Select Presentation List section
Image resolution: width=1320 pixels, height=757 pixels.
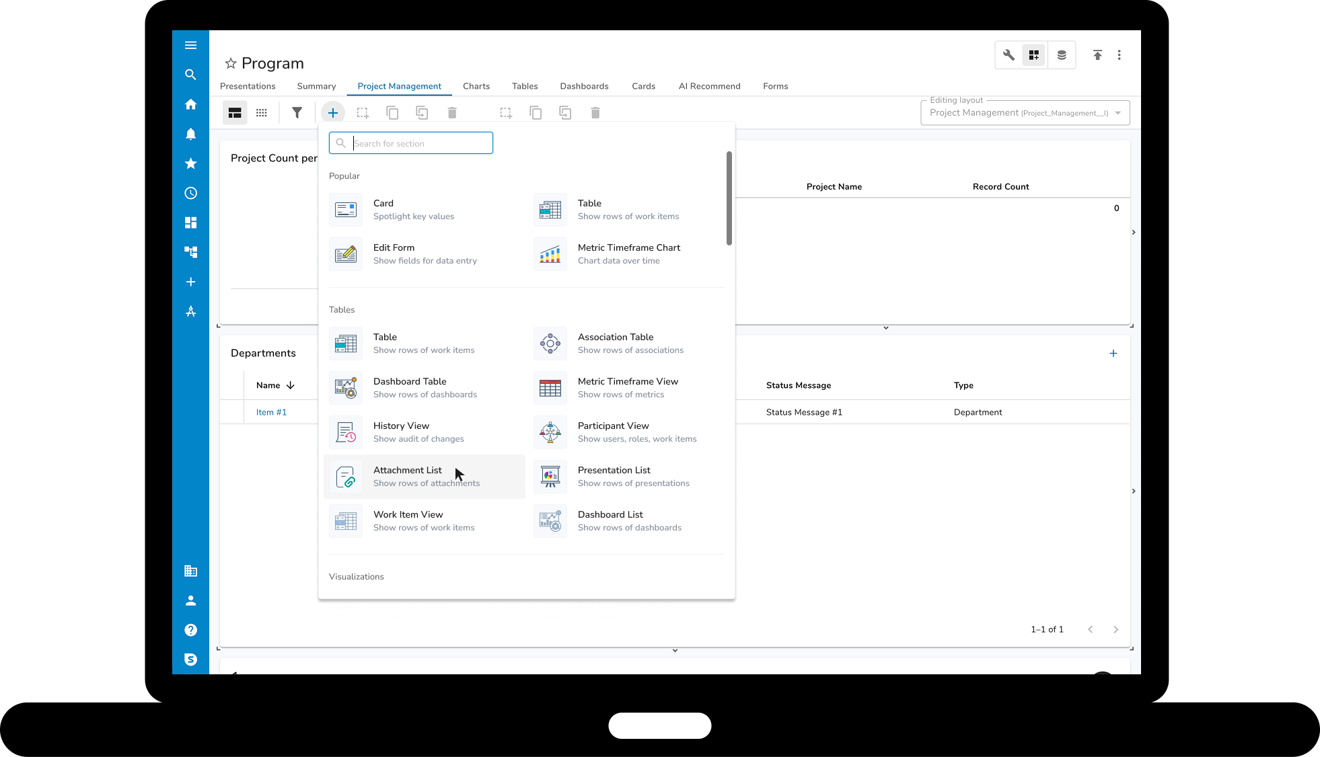(628, 477)
